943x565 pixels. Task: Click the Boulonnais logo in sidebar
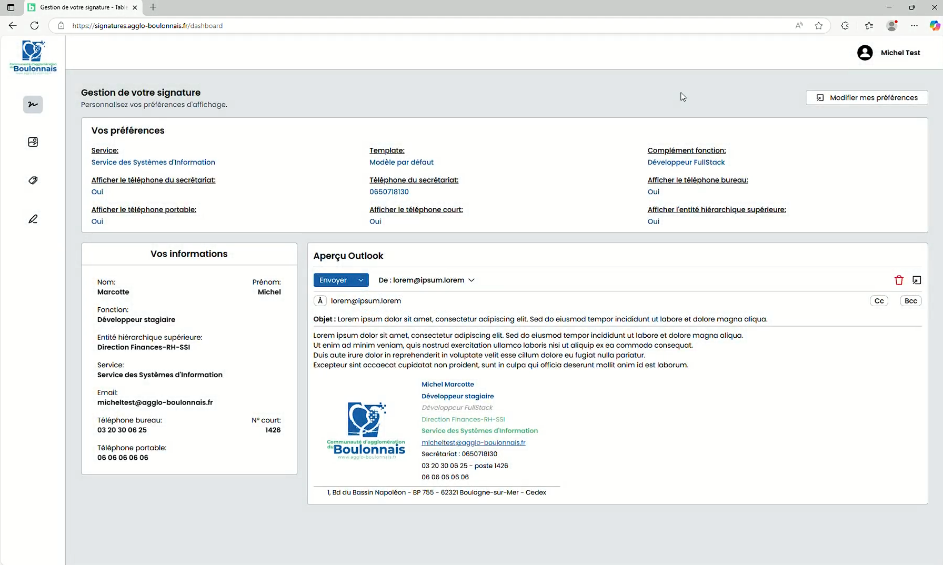(33, 57)
